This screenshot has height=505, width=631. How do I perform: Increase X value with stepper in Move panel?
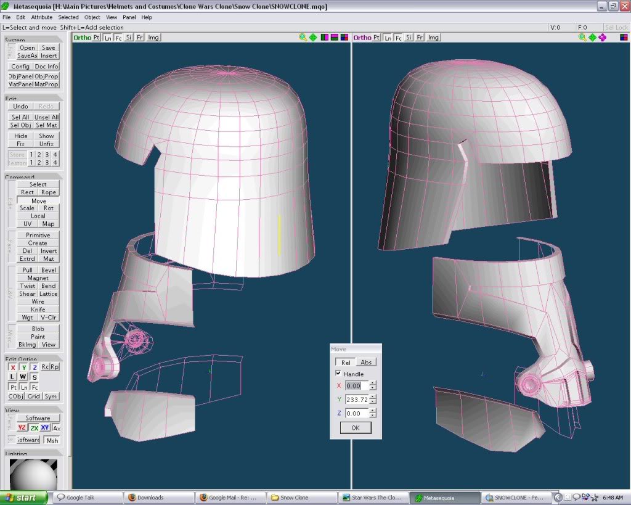[x=373, y=384]
